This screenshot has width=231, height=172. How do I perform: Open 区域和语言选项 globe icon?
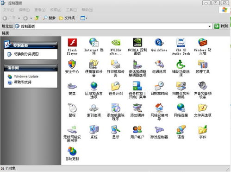(94, 86)
